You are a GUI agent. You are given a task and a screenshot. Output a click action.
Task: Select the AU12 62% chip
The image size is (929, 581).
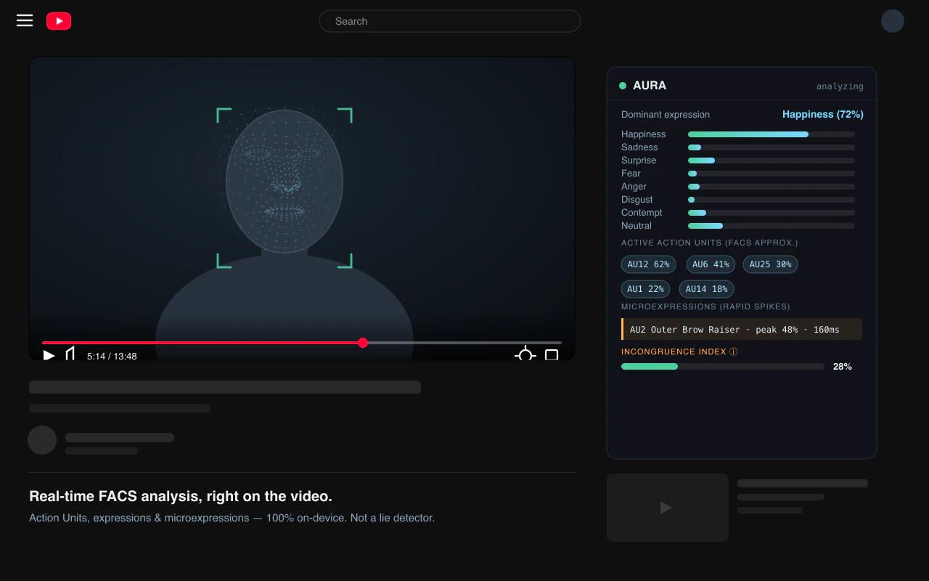tap(649, 264)
